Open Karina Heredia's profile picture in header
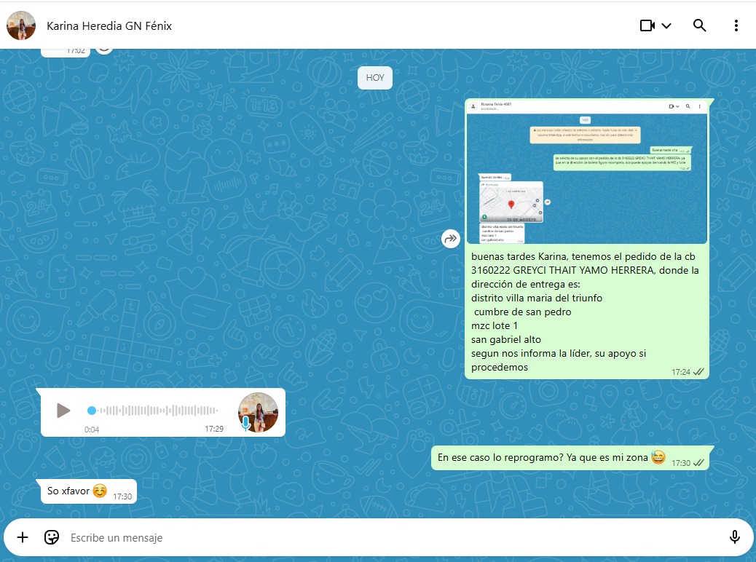 click(21, 25)
